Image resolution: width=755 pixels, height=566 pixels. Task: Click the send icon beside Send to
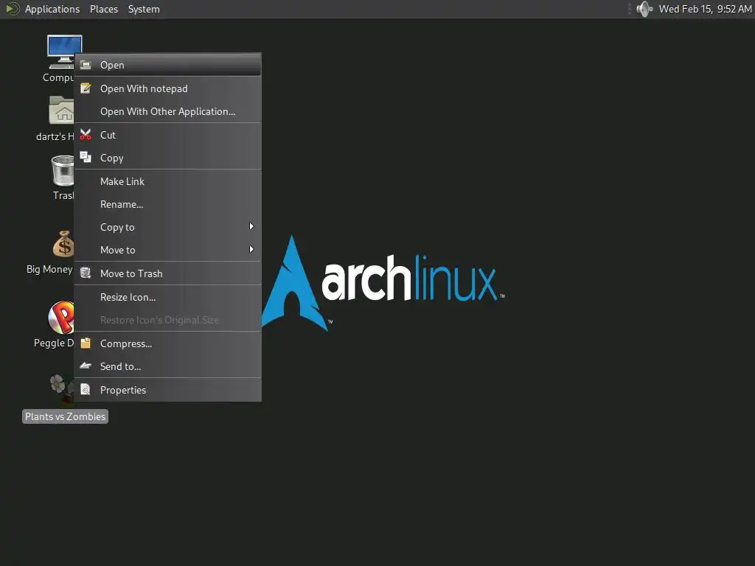coord(86,366)
